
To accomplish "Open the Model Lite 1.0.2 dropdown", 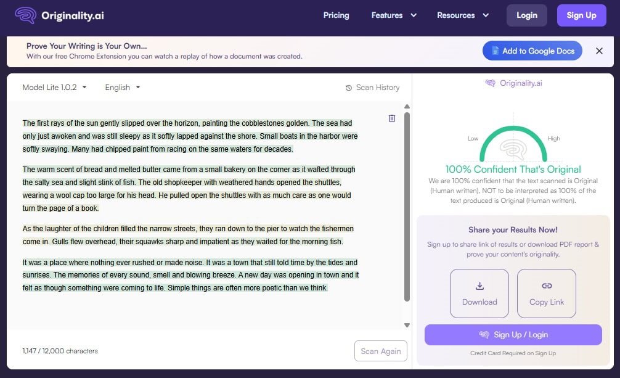I will (x=54, y=88).
